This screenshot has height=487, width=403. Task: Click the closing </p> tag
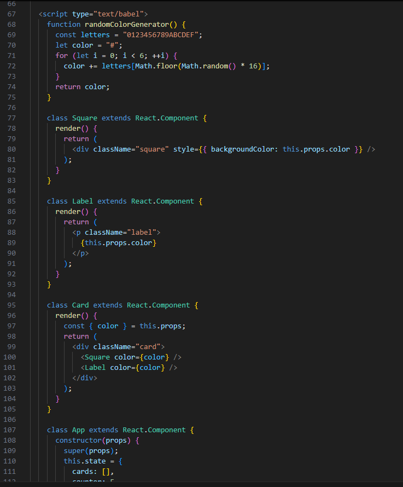pyautogui.click(x=80, y=253)
